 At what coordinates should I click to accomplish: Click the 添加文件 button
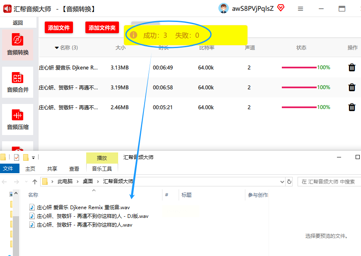(x=59, y=28)
